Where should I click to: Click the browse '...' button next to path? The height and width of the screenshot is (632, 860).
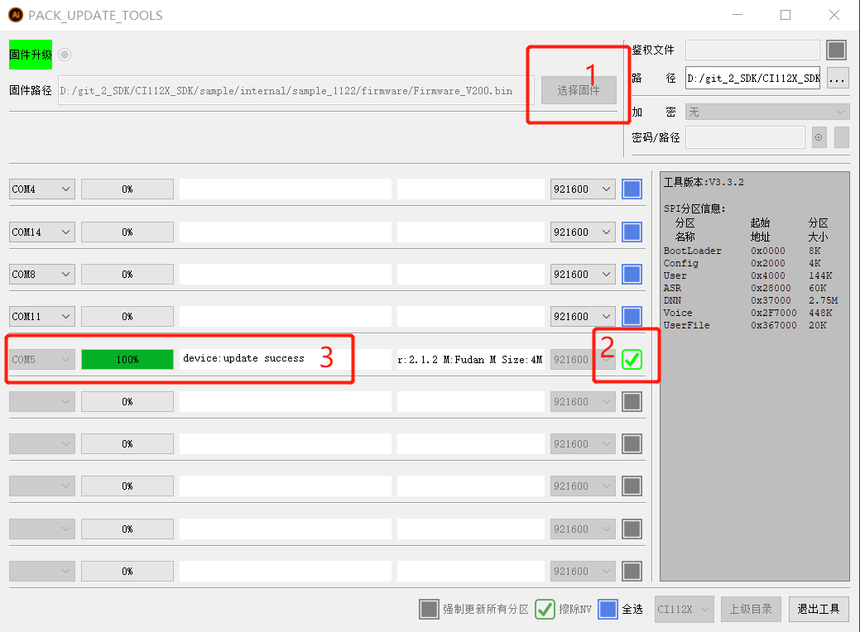pyautogui.click(x=838, y=78)
